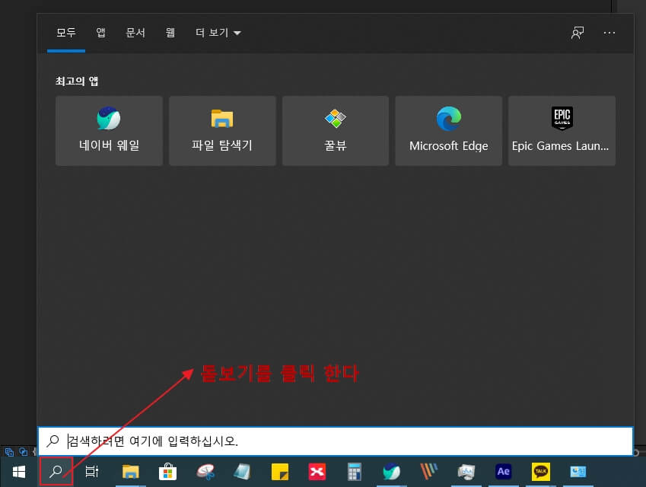Screen dimensions: 646x487
Task: Open Task View on the taskbar
Action: (x=91, y=472)
